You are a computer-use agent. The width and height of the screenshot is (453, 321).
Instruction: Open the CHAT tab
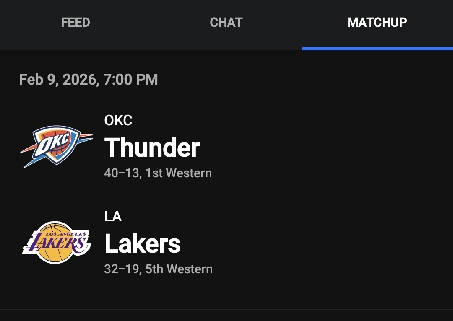(x=226, y=23)
